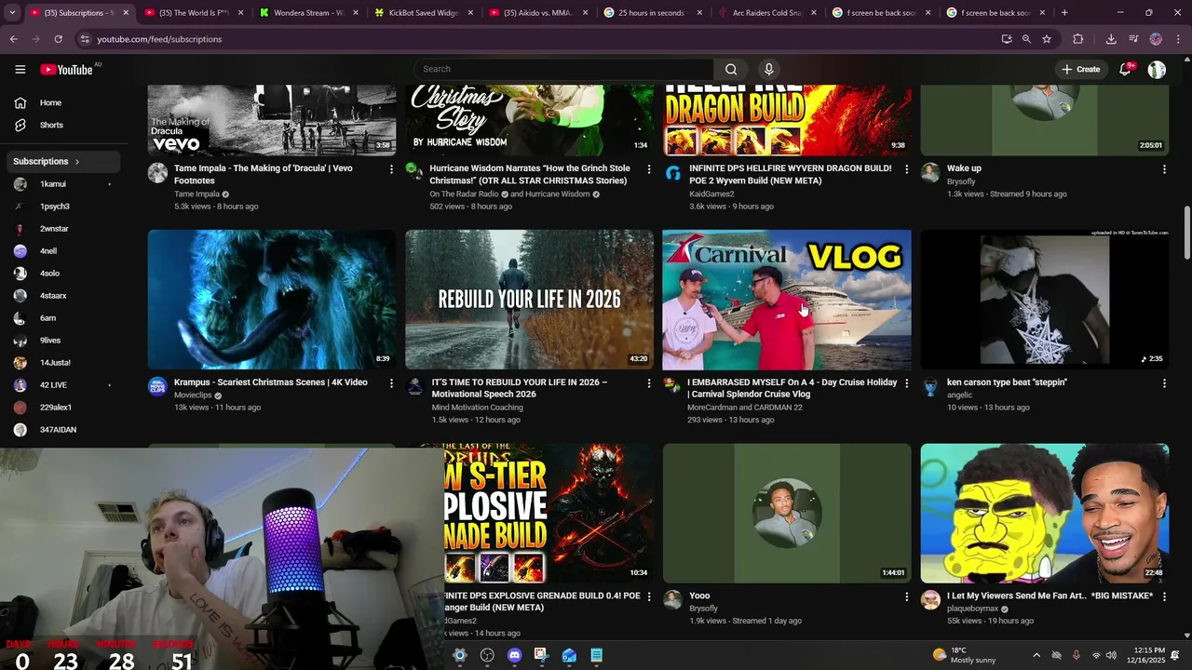Open the YouTube hamburger guide menu
The image size is (1192, 670).
[20, 69]
